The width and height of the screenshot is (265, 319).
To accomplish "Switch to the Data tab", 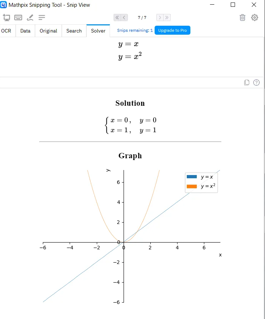I will pos(25,31).
